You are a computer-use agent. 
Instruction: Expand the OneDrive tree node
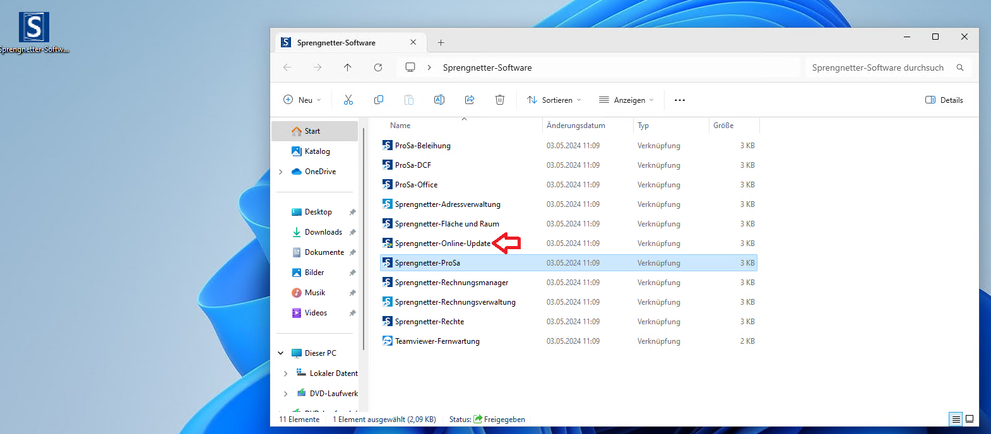coord(281,172)
